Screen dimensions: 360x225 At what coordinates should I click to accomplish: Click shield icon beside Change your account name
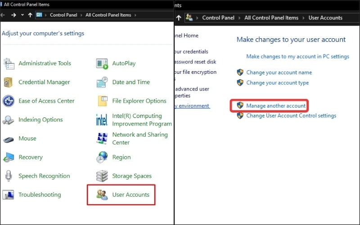click(240, 72)
